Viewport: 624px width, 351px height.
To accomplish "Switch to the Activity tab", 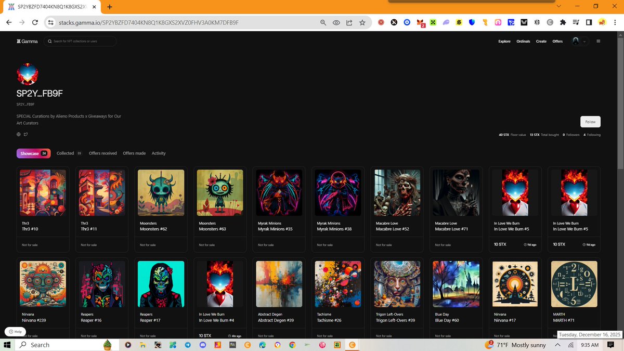I will tap(159, 153).
